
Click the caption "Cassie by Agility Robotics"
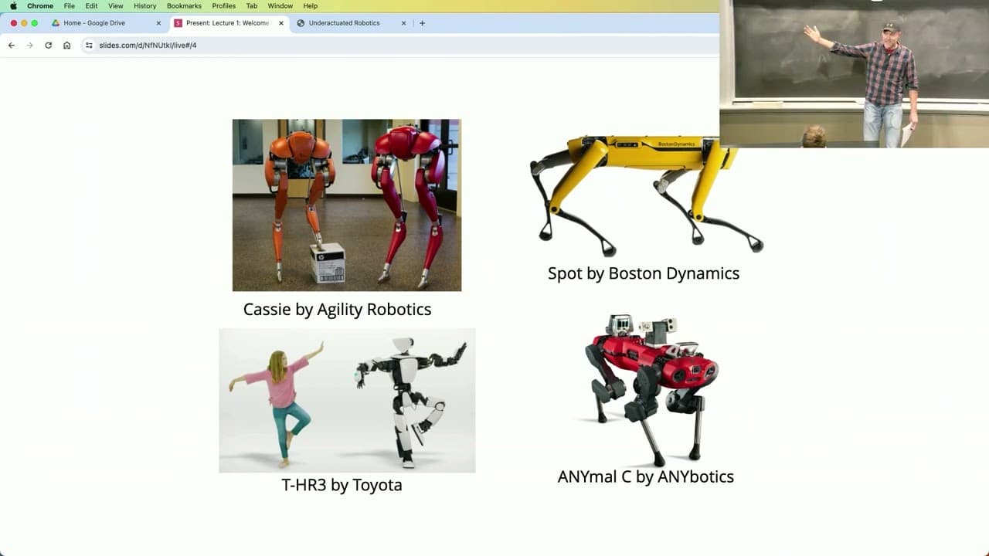click(337, 310)
